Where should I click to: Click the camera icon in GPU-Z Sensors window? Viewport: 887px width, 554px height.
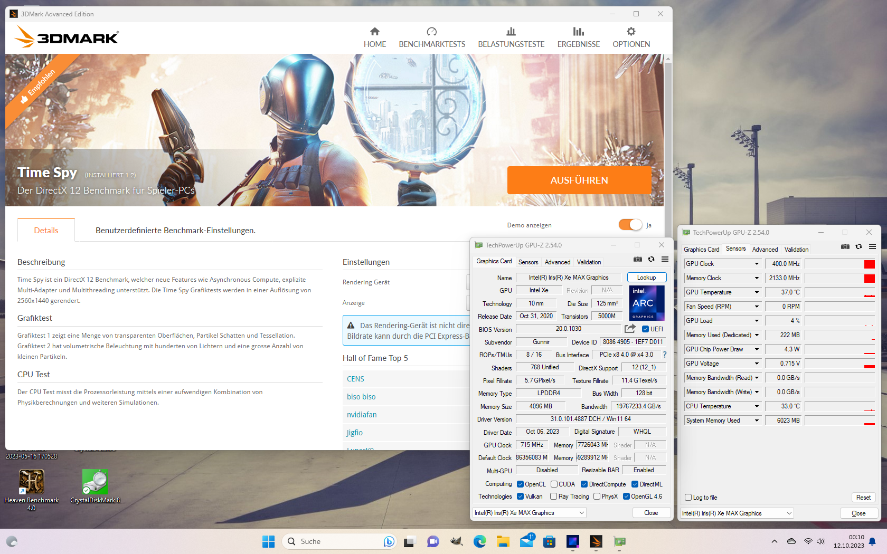[x=845, y=246]
